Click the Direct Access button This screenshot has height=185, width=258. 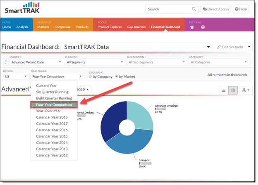[x=216, y=9]
